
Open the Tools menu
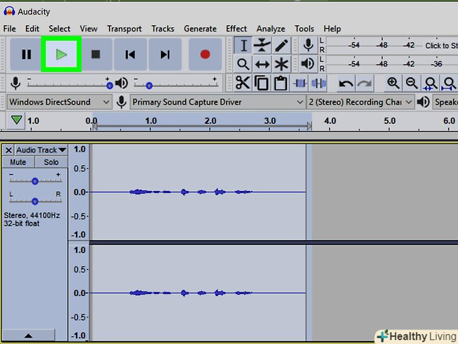tap(304, 29)
